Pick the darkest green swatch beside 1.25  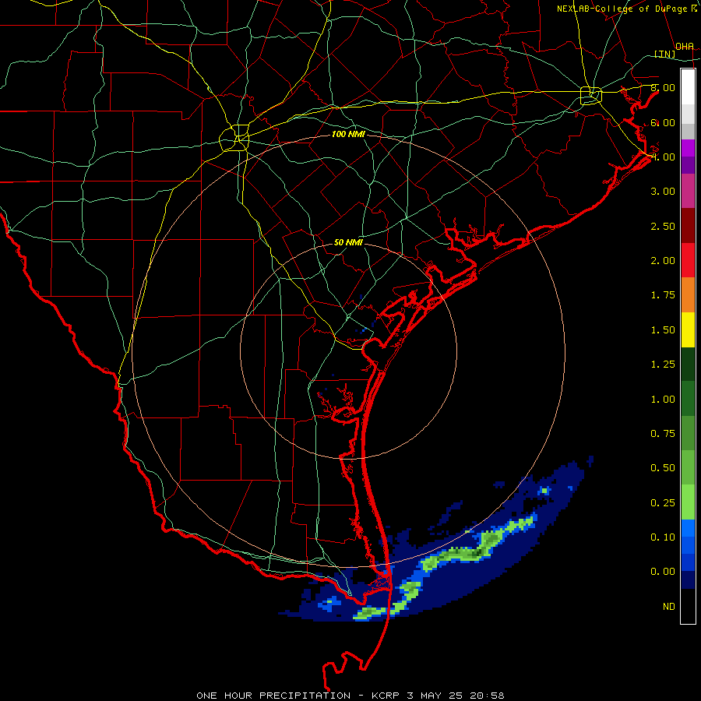688,365
